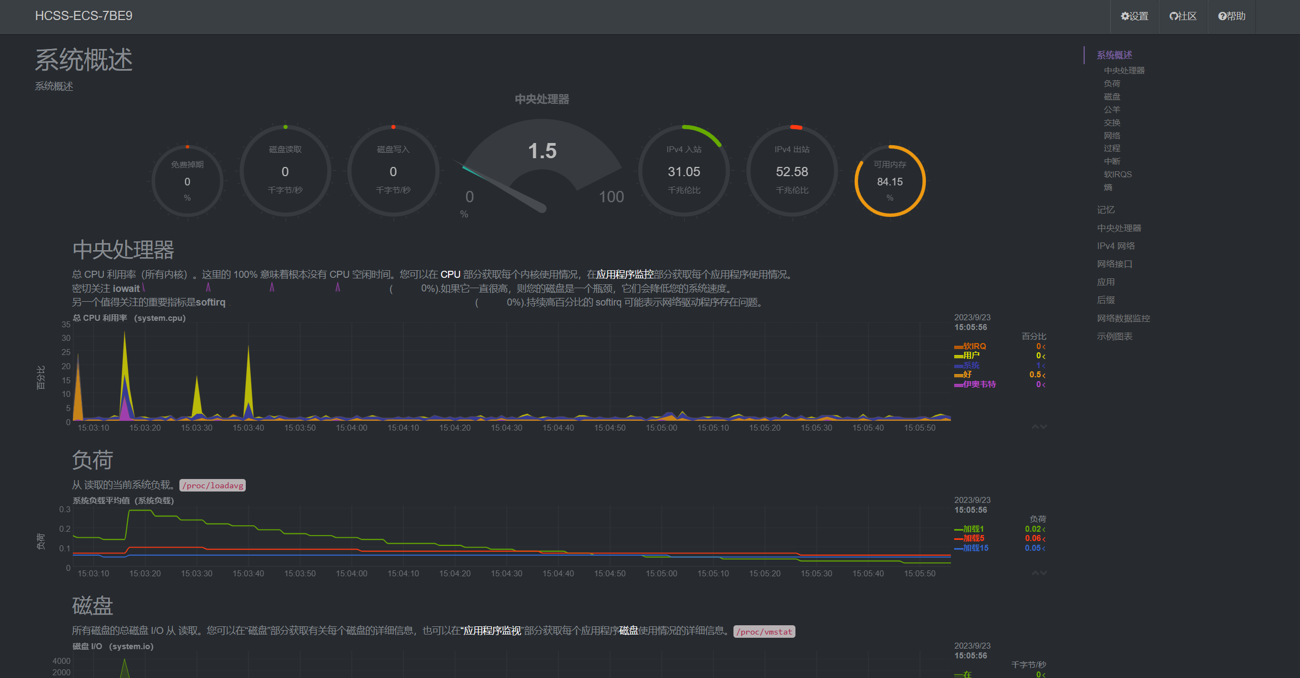Click the 负荷 section heading

pos(92,460)
